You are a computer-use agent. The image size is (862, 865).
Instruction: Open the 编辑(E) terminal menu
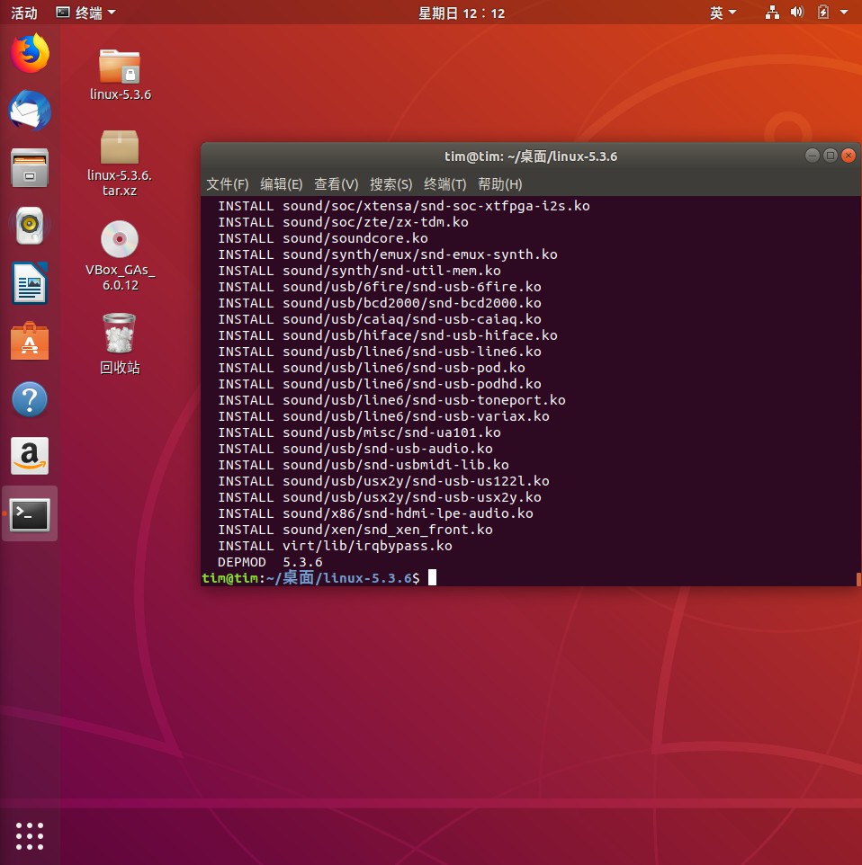coord(281,184)
